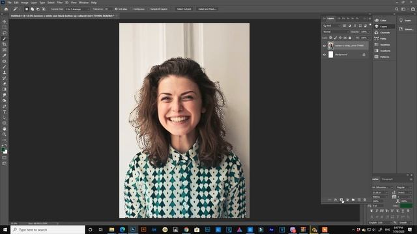This screenshot has width=417, height=234.
Task: Click the Home icon in options bar
Action: (x=6, y=9)
